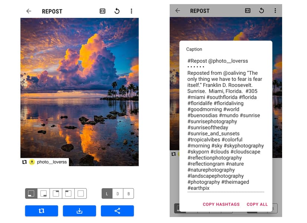
Task: Open the caption CC icon on left screen
Action: 102,11
